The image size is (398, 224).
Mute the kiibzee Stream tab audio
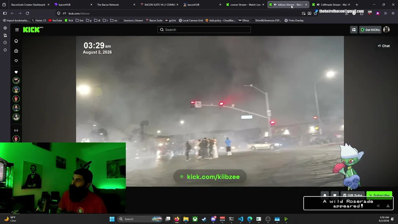[275, 5]
